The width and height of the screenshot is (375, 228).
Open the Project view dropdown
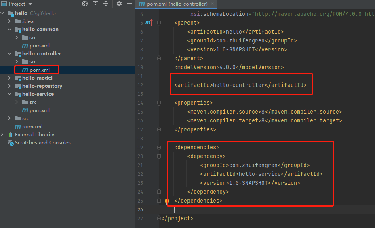coord(30,4)
